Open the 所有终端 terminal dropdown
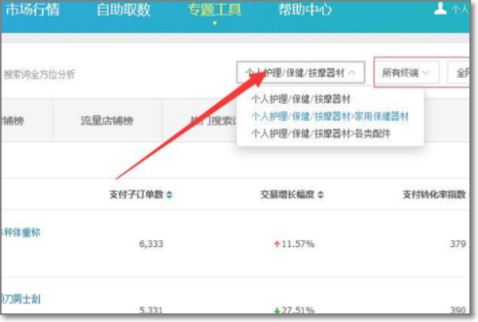This screenshot has width=478, height=322. coord(406,73)
